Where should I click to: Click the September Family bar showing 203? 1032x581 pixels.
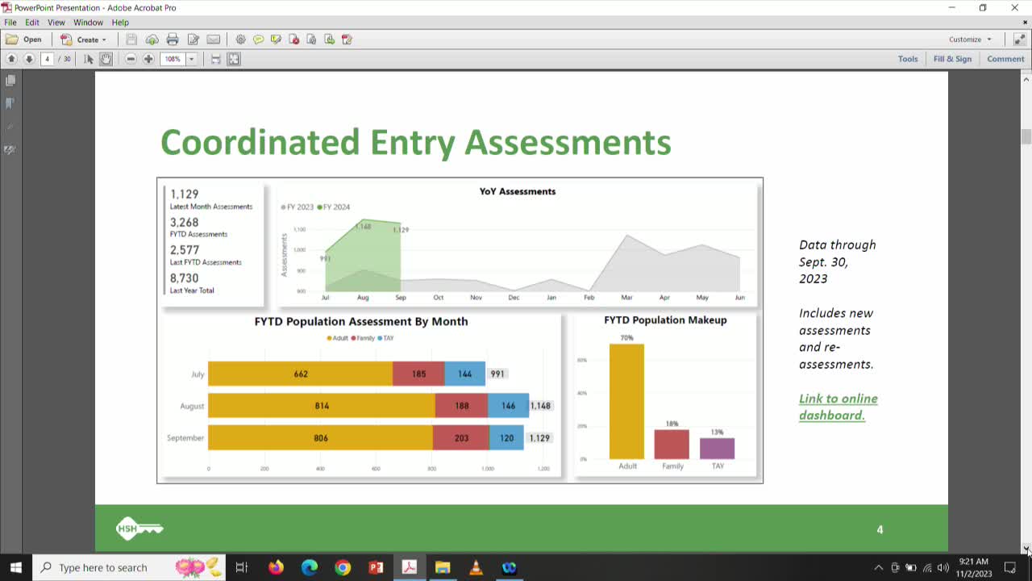[x=461, y=437]
